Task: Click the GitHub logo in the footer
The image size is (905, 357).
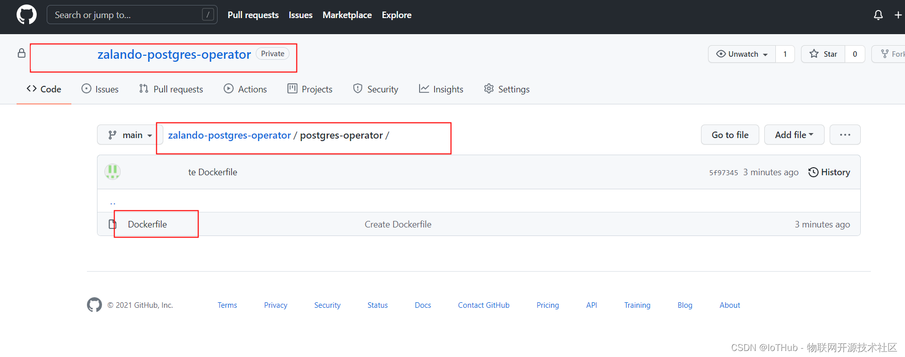Action: 94,305
